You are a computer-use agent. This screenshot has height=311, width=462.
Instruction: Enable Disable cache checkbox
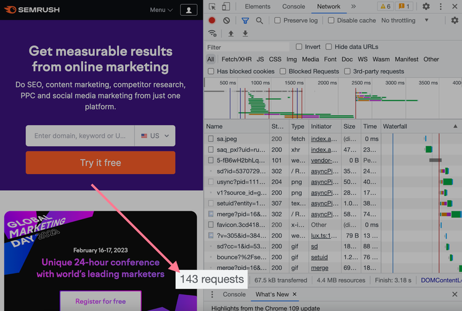coord(331,20)
